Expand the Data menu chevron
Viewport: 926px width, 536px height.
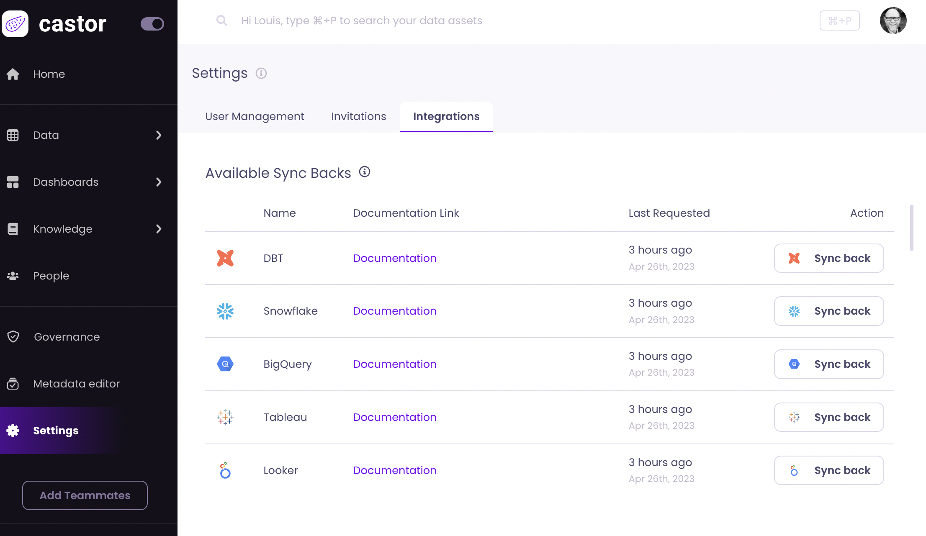pos(159,135)
